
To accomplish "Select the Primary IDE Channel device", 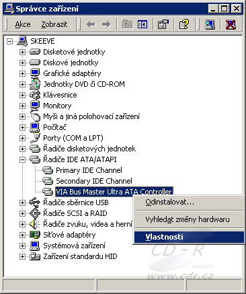I will [89, 170].
